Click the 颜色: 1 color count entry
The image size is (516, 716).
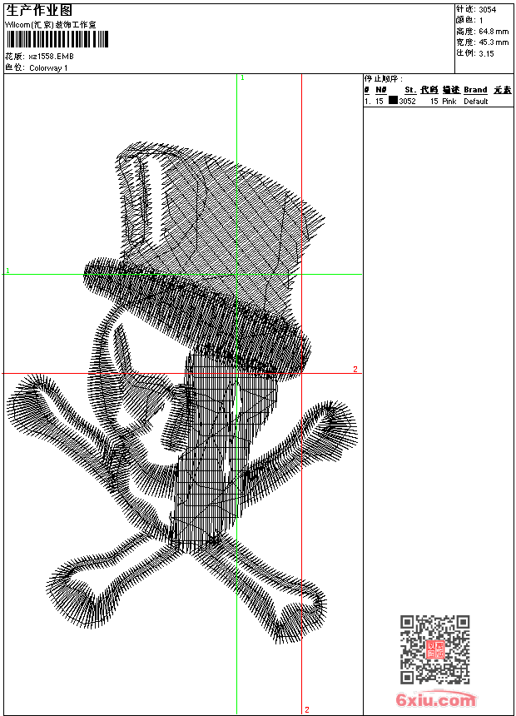[469, 20]
